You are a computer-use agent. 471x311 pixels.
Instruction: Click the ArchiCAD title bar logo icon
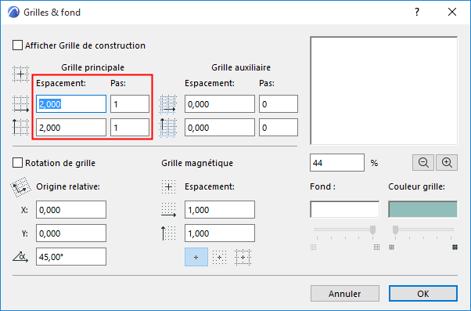[13, 13]
